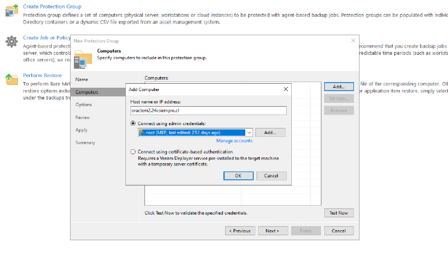The width and height of the screenshot is (448, 257).
Task: Click Add next to the credentials dropdown
Action: click(x=270, y=132)
